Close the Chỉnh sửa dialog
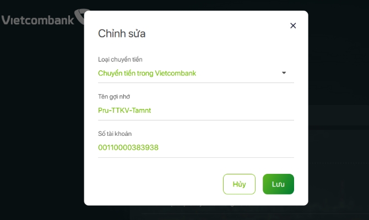The width and height of the screenshot is (369, 220). pos(293,25)
